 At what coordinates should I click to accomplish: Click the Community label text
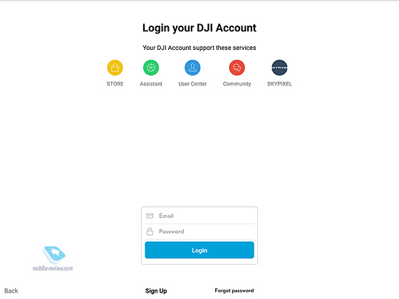237,84
